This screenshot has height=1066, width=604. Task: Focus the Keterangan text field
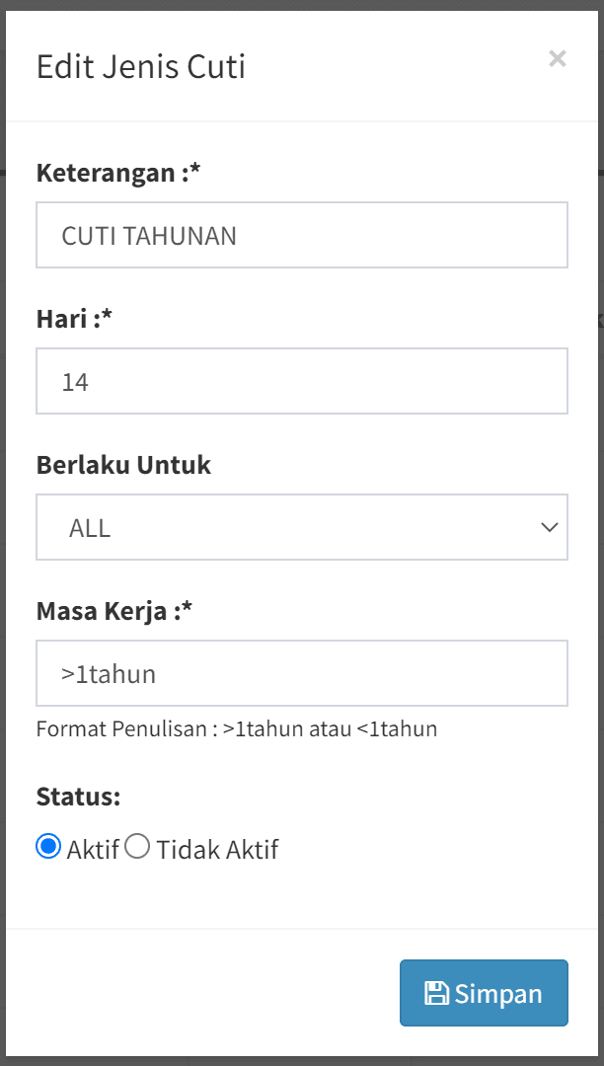point(301,235)
